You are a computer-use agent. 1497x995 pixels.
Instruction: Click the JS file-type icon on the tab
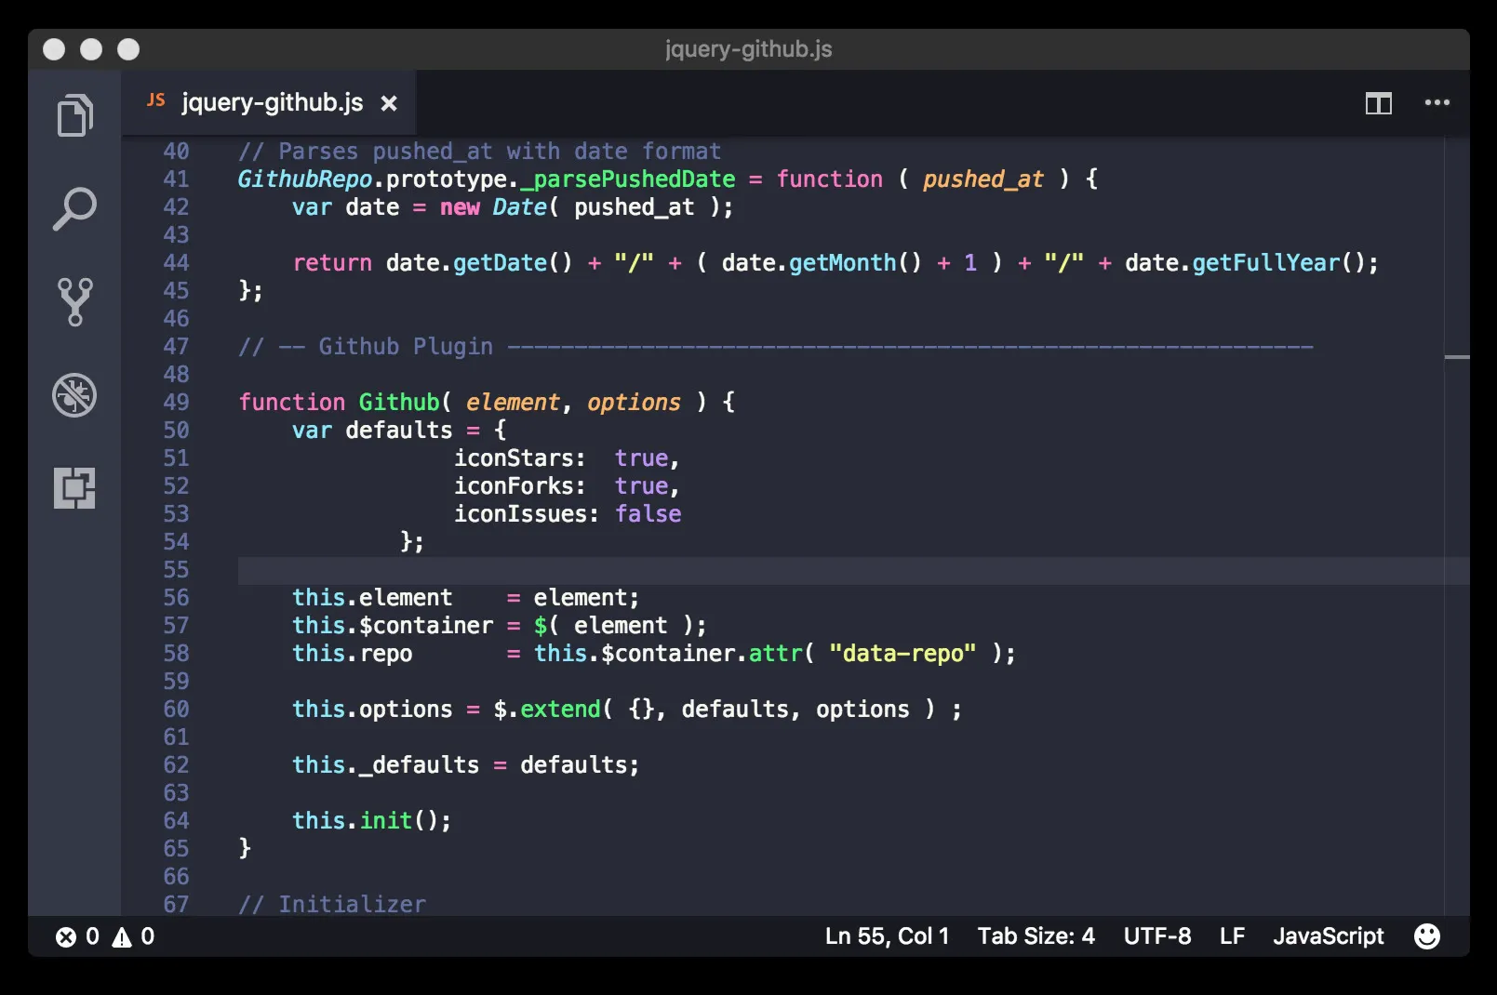click(x=156, y=99)
